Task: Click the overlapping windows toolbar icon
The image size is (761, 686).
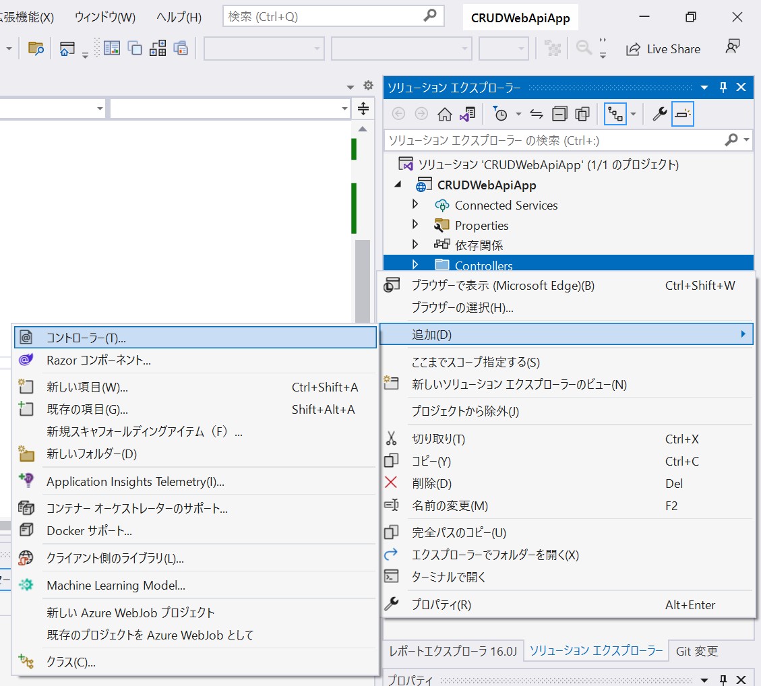Action: click(135, 48)
